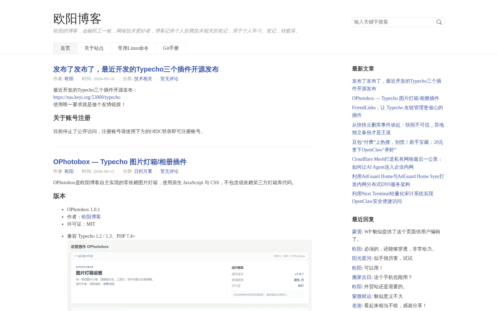Viewport: 498px width, 311px height.
Task: Focus the keyword search input field
Action: [398, 22]
